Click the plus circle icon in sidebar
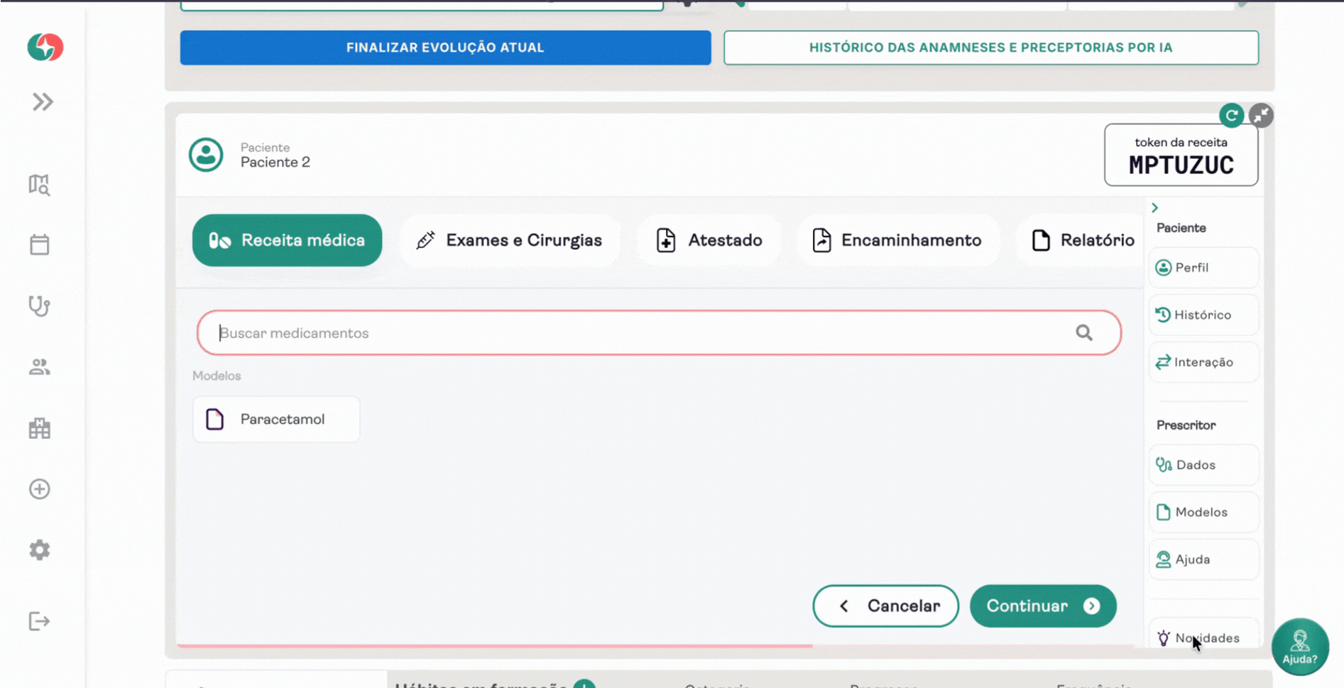 [40, 489]
